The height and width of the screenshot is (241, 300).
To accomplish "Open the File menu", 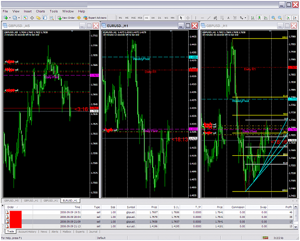I will tap(5, 12).
